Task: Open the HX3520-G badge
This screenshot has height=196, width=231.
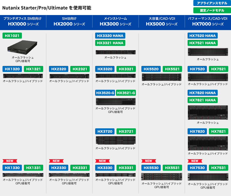Action: [x=105, y=93]
